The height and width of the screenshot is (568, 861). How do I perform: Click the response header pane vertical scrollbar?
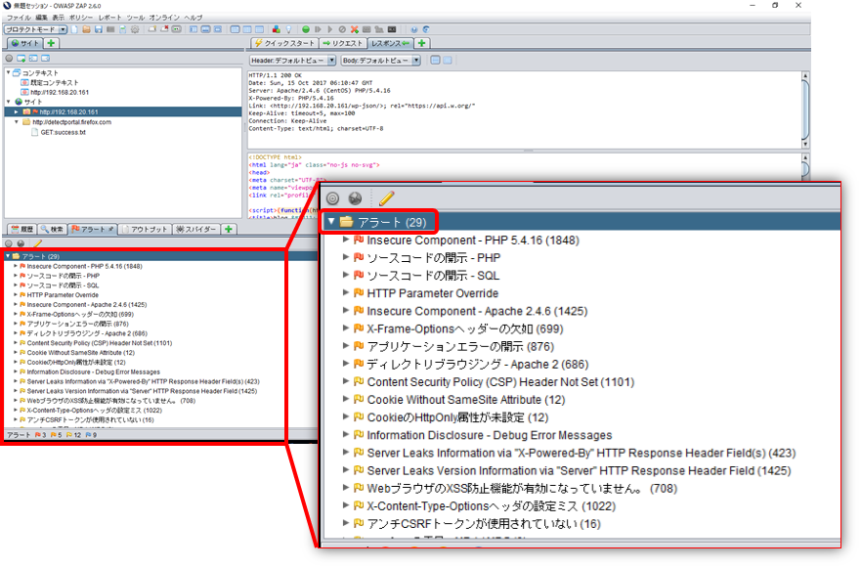[x=805, y=109]
